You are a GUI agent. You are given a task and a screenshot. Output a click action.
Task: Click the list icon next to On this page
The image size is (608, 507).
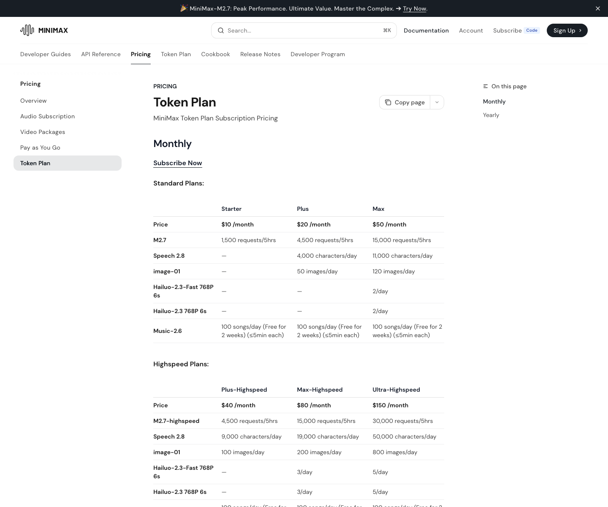click(485, 86)
